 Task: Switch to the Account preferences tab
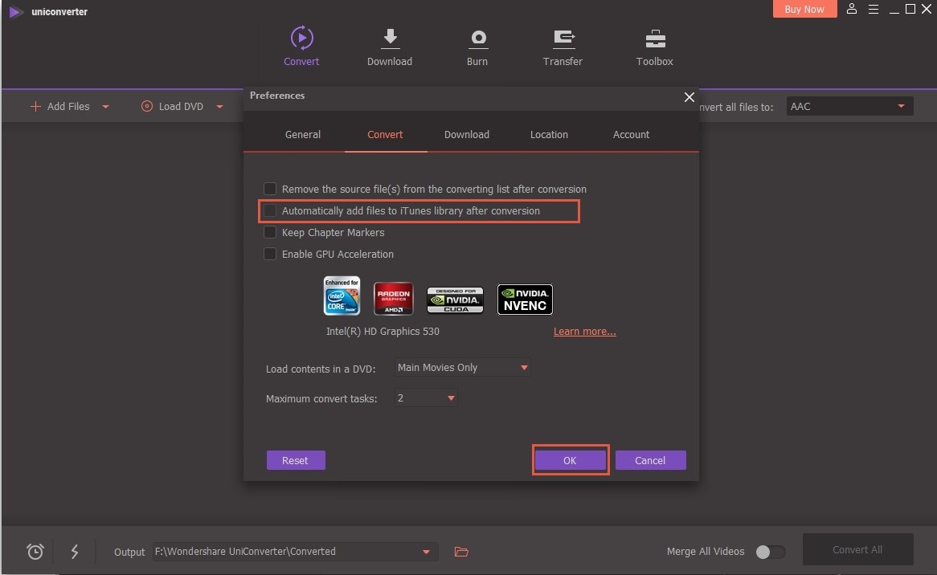pyautogui.click(x=631, y=134)
